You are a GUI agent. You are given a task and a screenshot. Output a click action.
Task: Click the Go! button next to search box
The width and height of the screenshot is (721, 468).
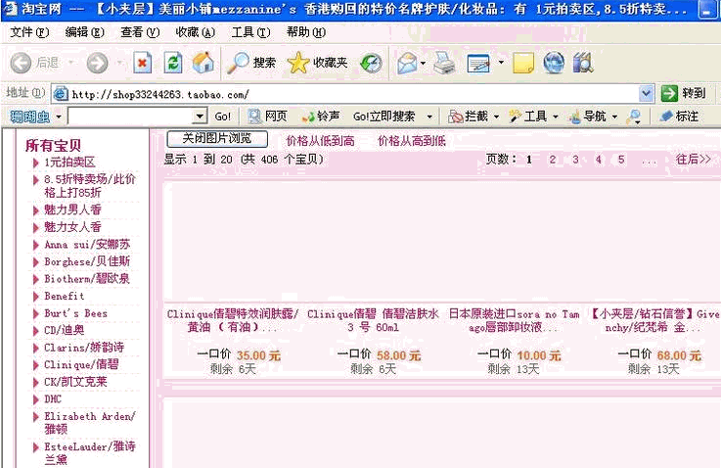coord(222,117)
